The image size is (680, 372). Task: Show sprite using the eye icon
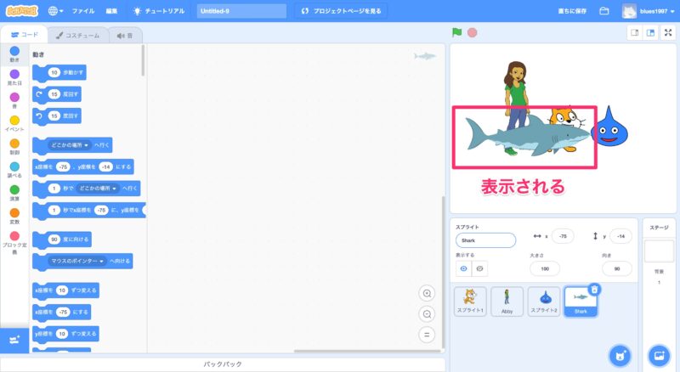coord(464,268)
